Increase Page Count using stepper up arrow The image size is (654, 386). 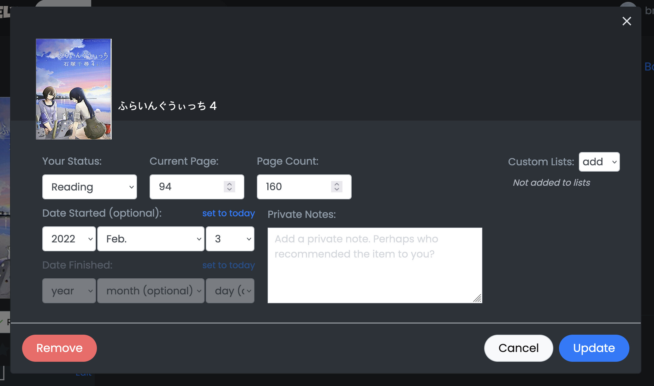point(337,184)
